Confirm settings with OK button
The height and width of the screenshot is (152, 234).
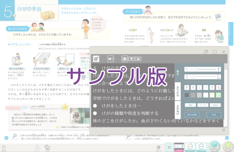pos(214,115)
